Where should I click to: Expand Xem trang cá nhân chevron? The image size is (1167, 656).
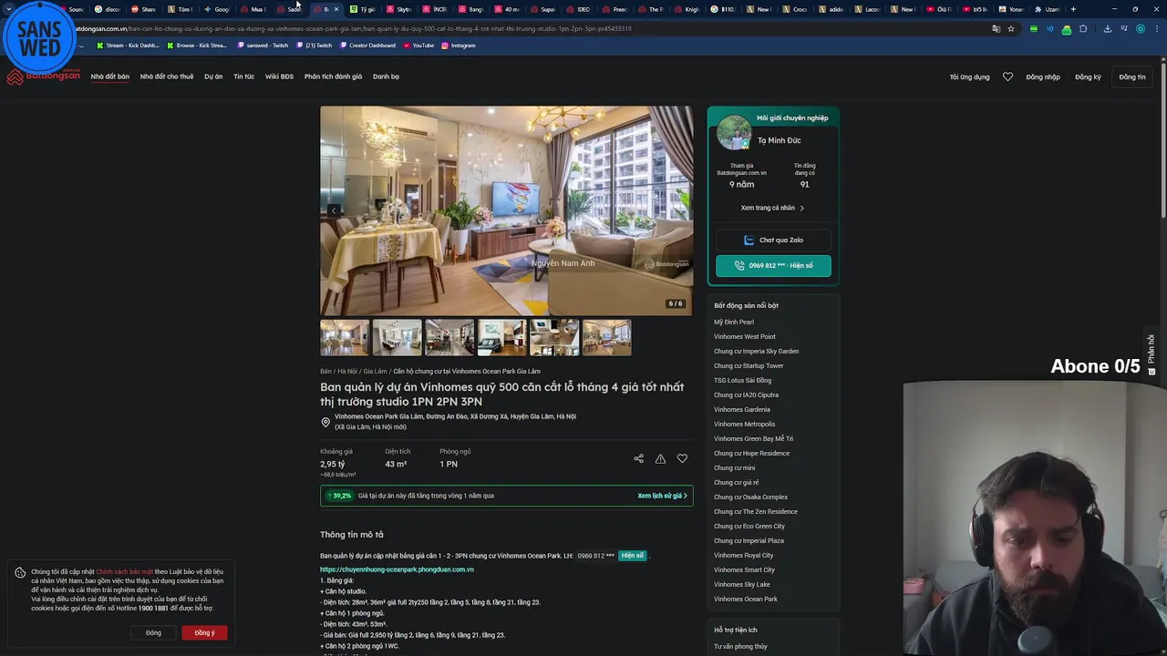coord(801,208)
